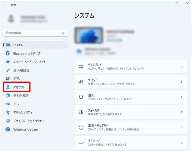Click the アカウント person icon
Image resolution: width=192 pixels, height=152 pixels.
[x=8, y=87]
